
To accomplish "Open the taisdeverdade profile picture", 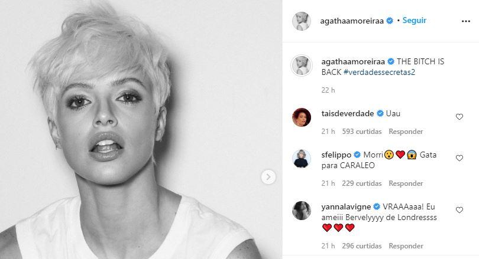I will (302, 117).
